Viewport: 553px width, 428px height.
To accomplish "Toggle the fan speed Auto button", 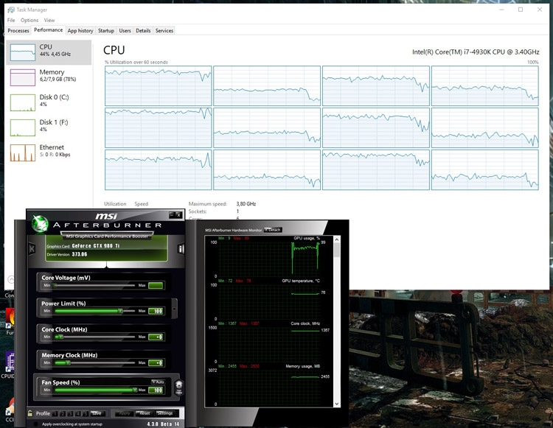I will pyautogui.click(x=158, y=382).
